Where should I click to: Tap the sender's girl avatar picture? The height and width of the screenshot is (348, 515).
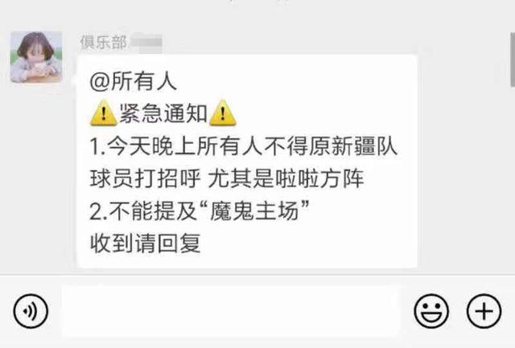36,57
